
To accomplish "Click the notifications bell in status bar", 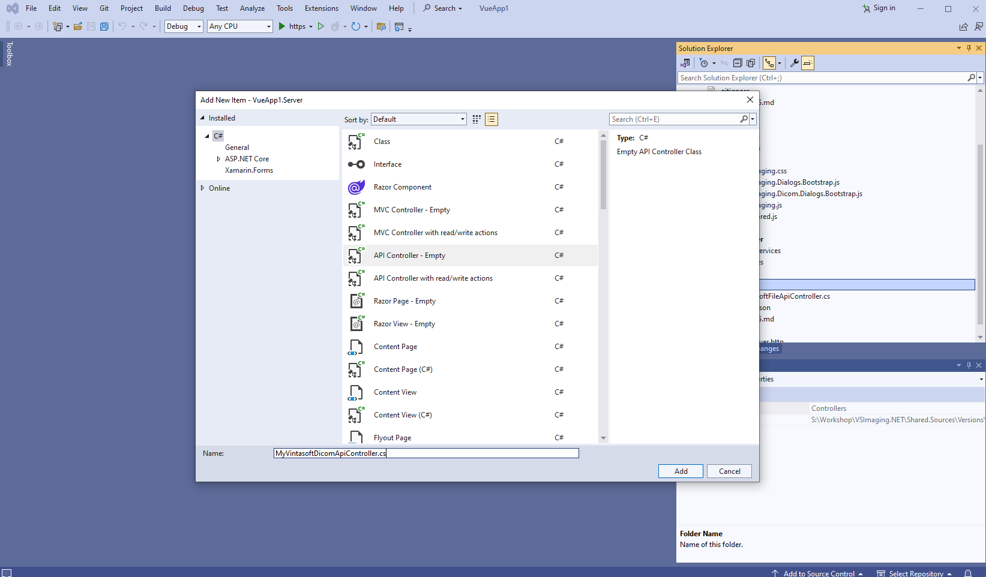I will (x=967, y=573).
